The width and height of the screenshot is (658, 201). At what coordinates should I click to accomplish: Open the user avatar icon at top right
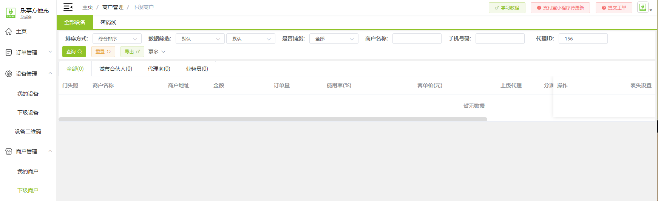tap(643, 7)
